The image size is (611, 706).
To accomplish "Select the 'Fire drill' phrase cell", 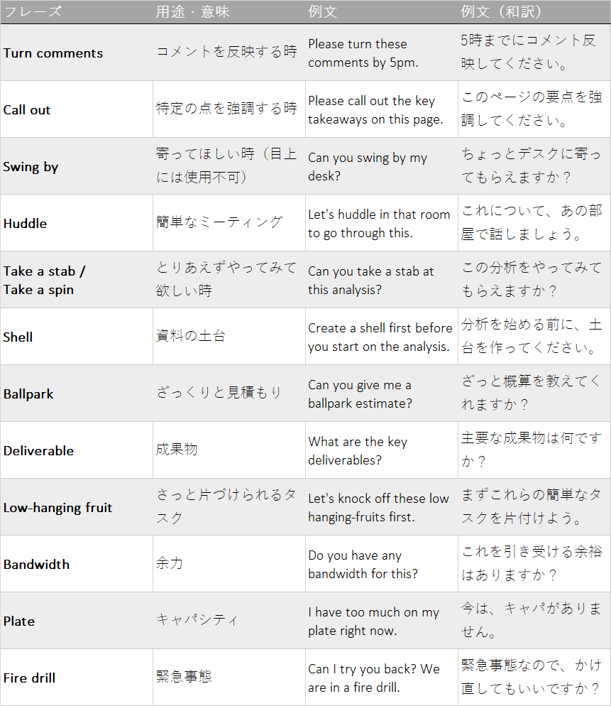I will (29, 678).
